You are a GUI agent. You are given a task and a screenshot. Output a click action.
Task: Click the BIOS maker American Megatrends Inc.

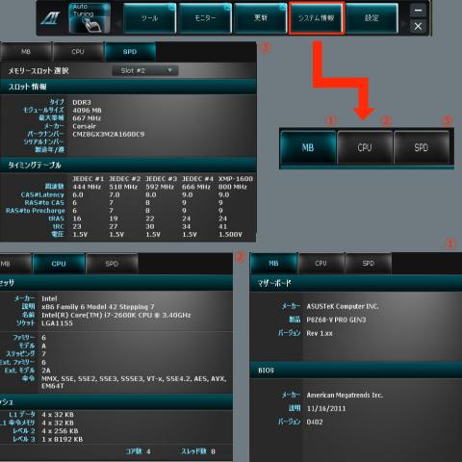coord(345,395)
